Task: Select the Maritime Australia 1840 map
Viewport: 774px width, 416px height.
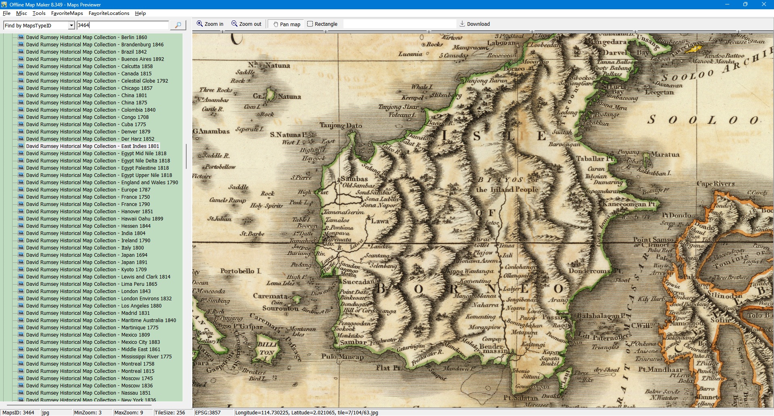Action: (x=101, y=320)
